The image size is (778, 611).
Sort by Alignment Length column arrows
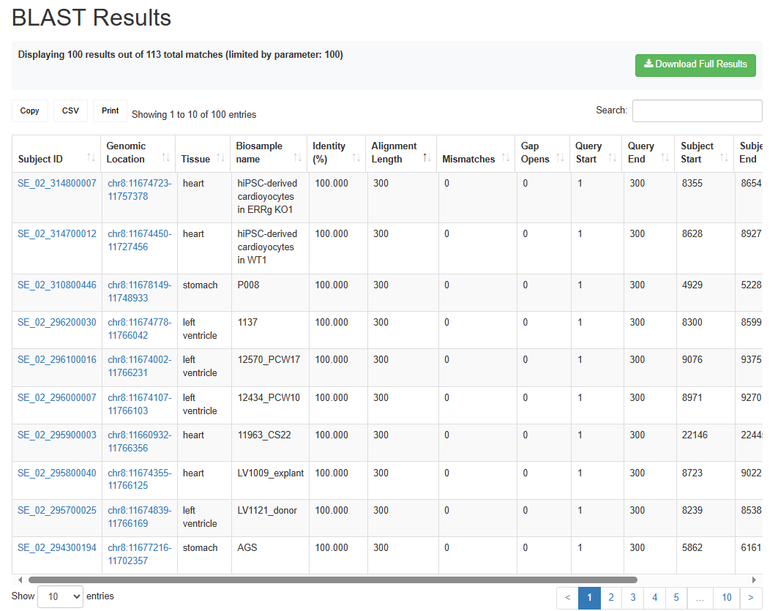pyautogui.click(x=427, y=158)
